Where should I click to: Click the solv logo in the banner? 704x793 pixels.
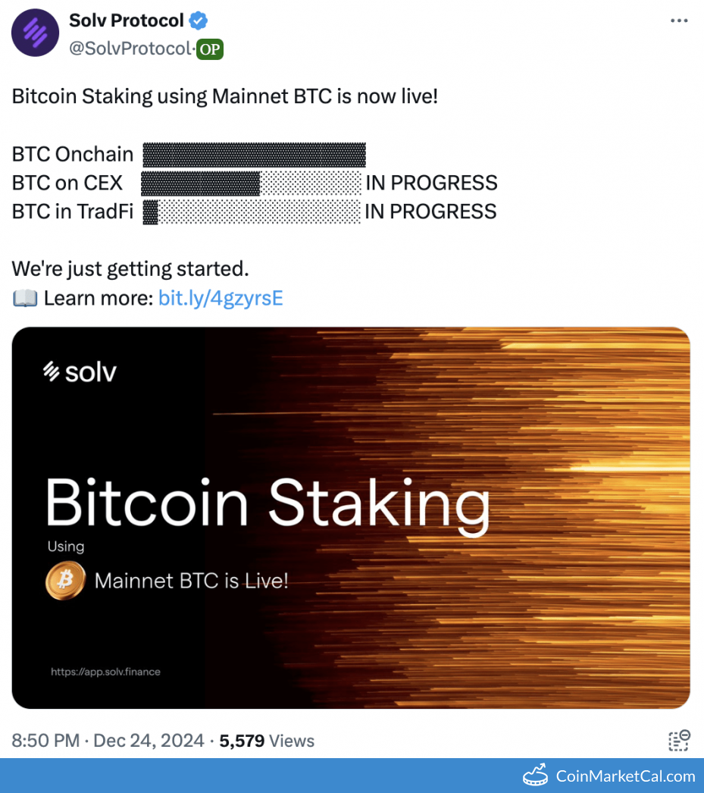pyautogui.click(x=80, y=371)
